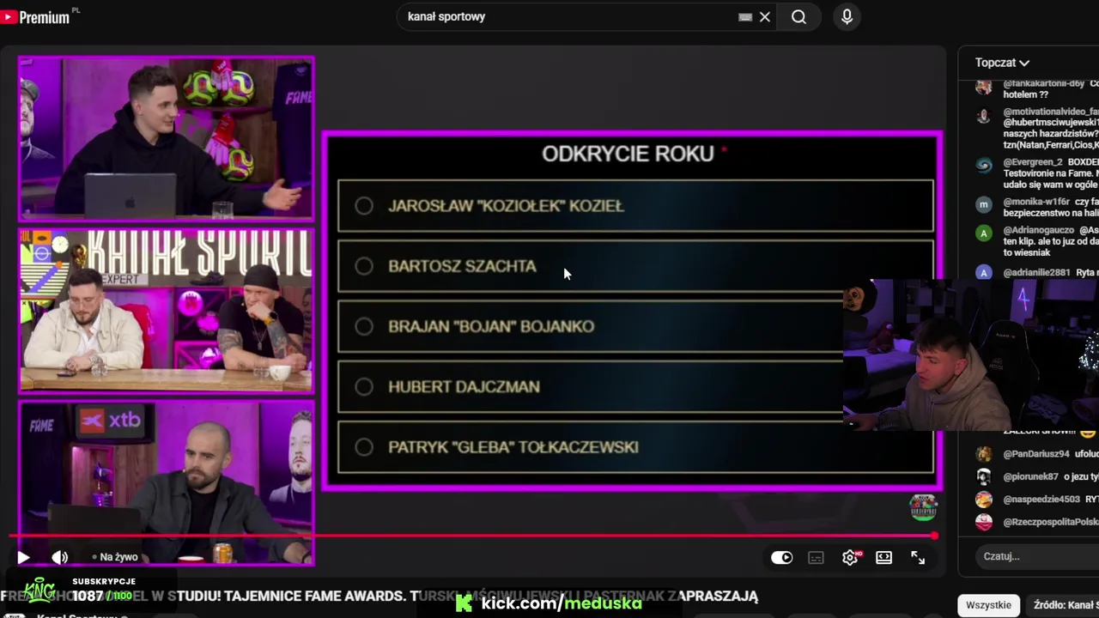The height and width of the screenshot is (618, 1099).
Task: Open the YouTube Premium home logo
Action: 36,16
